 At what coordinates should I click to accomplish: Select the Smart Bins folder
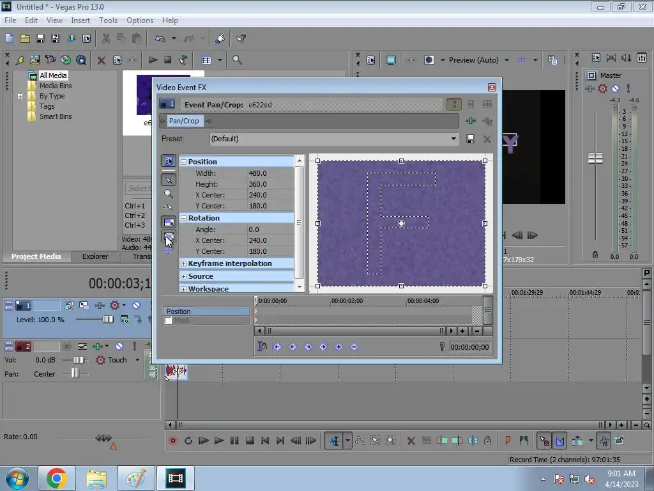click(x=56, y=116)
